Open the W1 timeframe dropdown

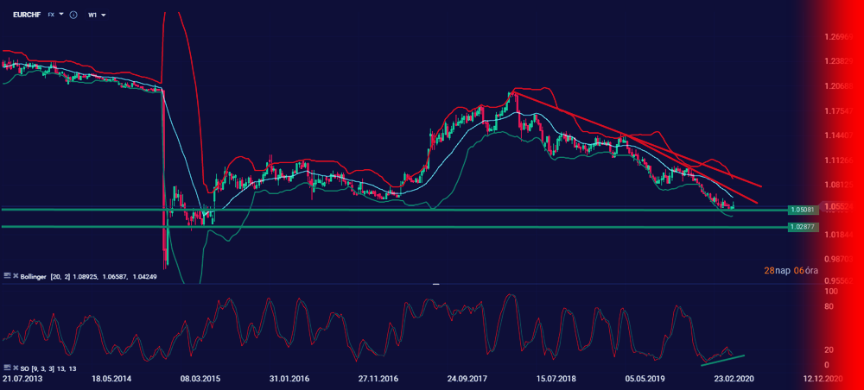[97, 15]
